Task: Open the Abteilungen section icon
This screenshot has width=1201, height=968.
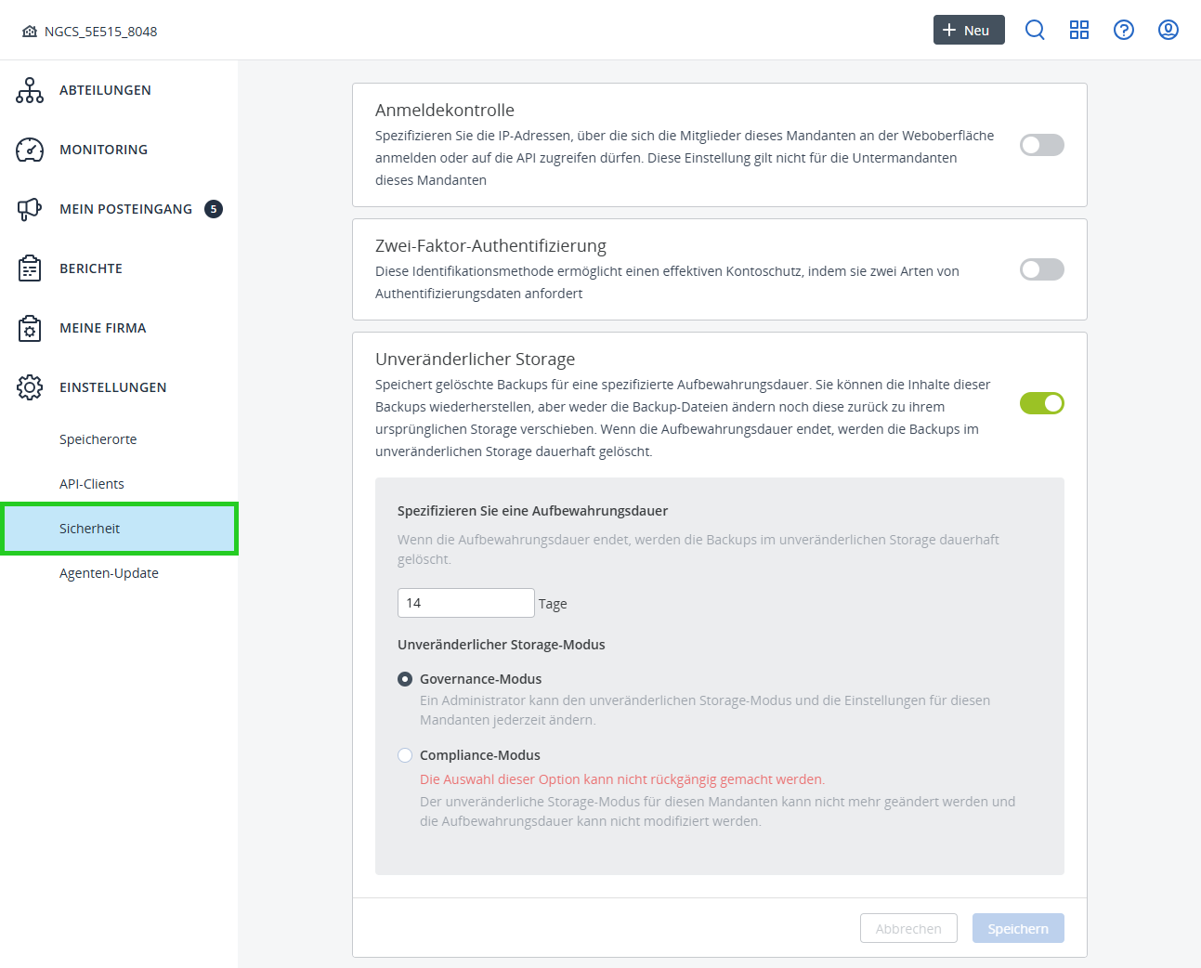Action: 29,90
